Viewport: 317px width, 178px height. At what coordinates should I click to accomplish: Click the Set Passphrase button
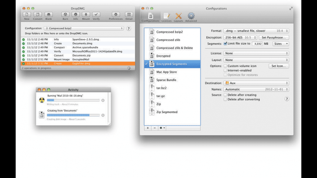tap(274, 37)
